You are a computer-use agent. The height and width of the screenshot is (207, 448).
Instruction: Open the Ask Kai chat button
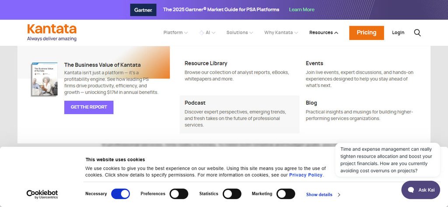420,190
